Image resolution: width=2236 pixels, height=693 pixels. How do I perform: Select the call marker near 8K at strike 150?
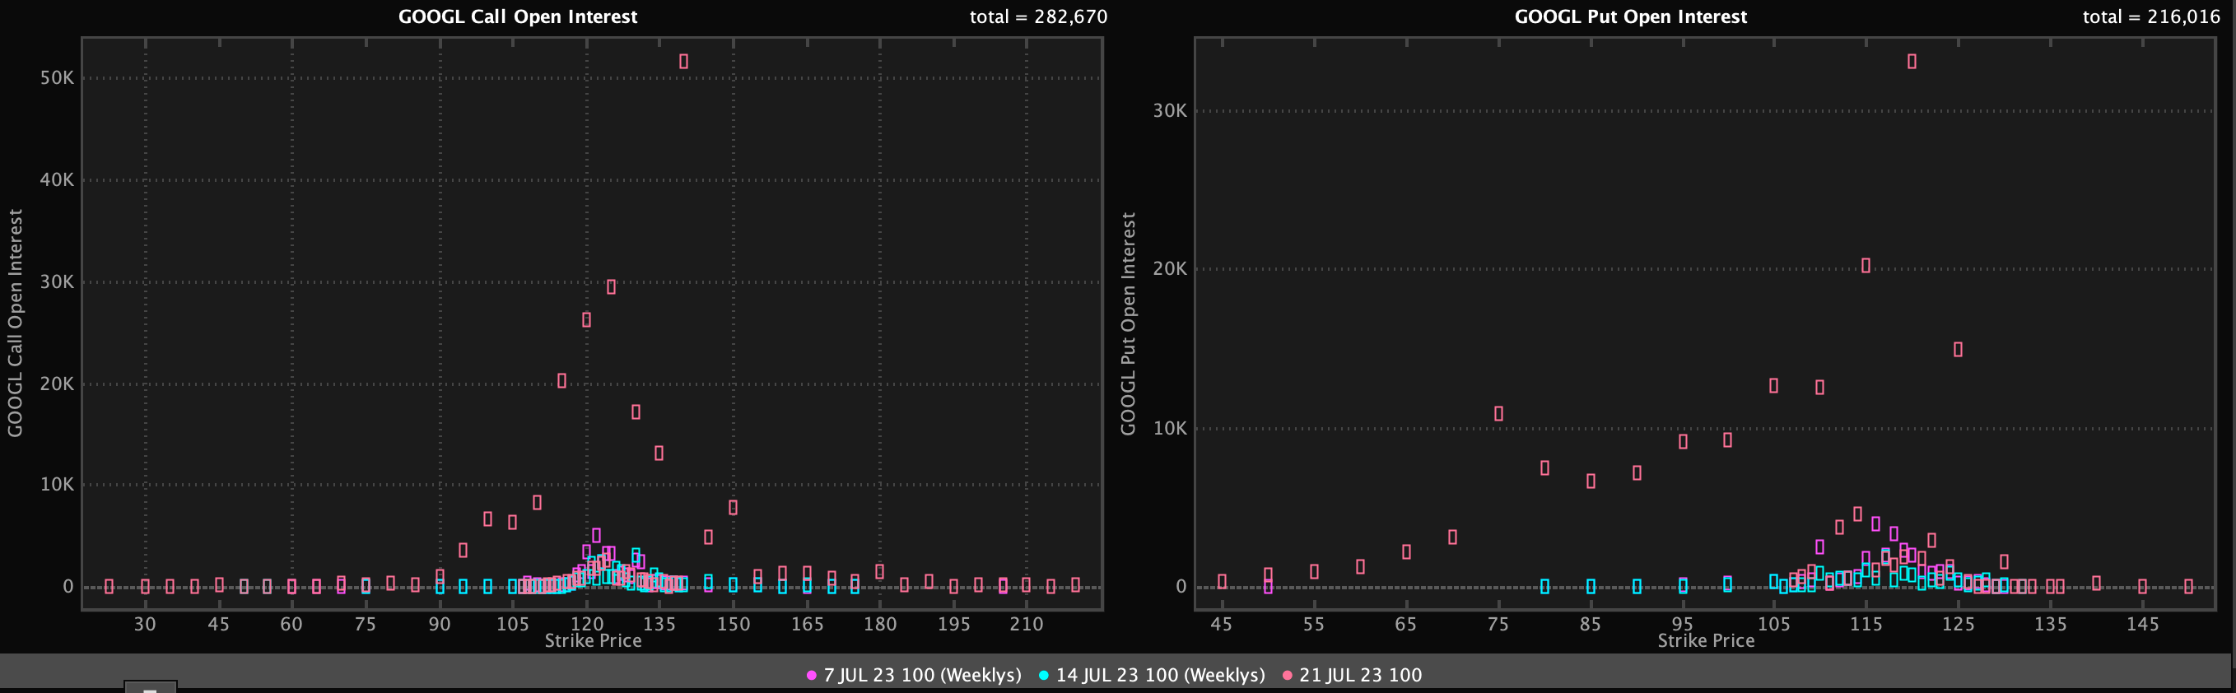(x=733, y=507)
